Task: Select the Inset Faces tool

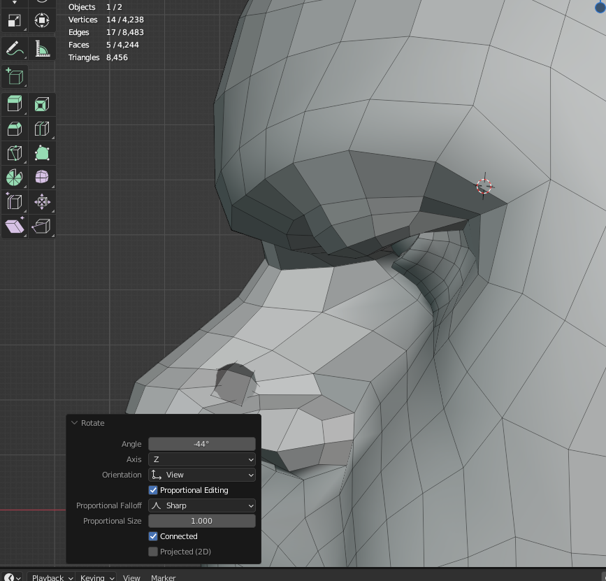Action: click(41, 104)
